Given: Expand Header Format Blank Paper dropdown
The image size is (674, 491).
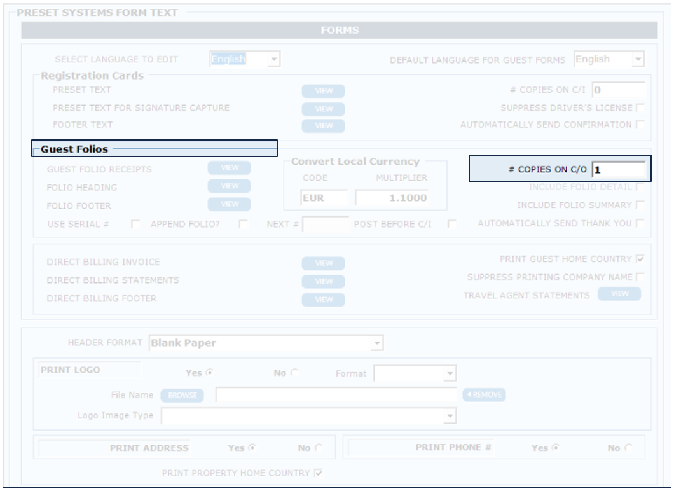Looking at the screenshot, I should coord(377,343).
